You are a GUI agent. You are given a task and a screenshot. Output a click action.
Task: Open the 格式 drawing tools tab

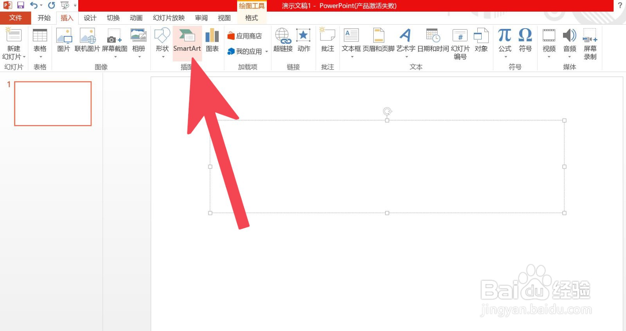coord(252,18)
